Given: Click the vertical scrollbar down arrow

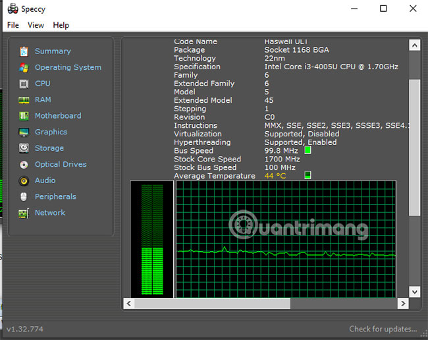Looking at the screenshot, I should (x=414, y=291).
